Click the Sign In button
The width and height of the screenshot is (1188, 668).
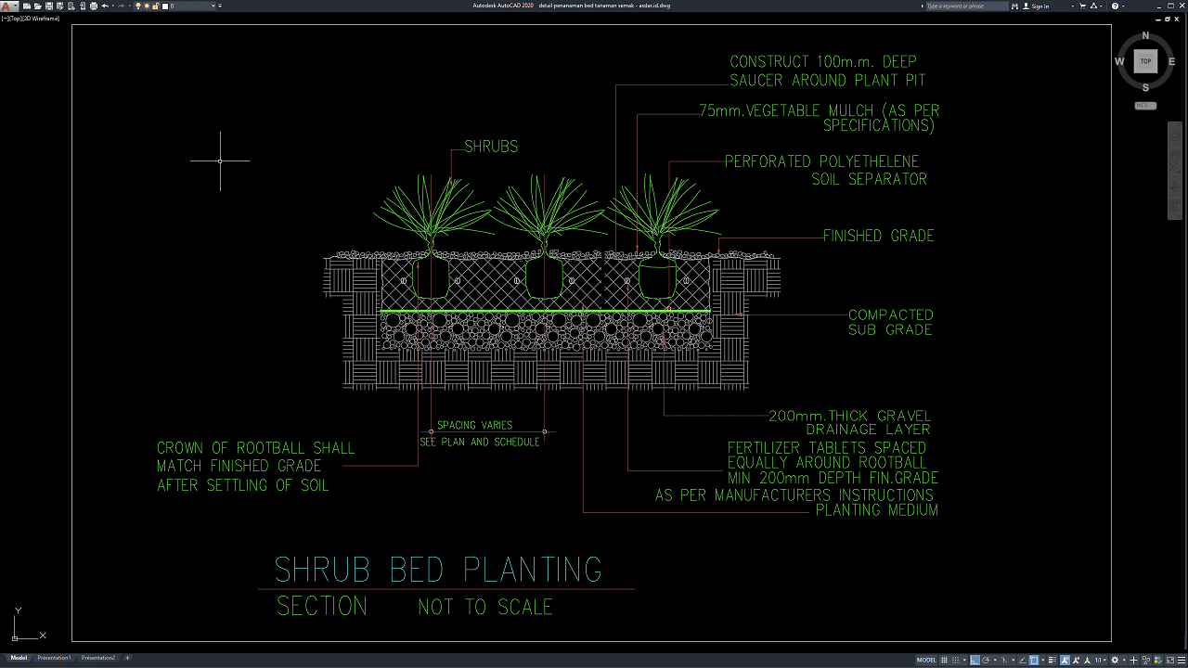[1039, 6]
